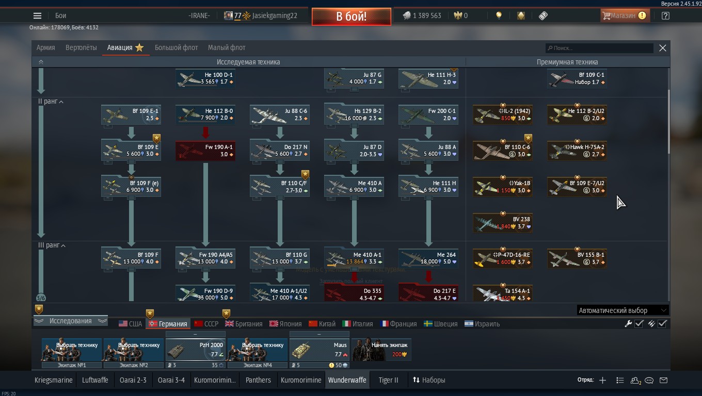
Task: Toggle the auto-repair wrench checkbox
Action: pos(639,324)
